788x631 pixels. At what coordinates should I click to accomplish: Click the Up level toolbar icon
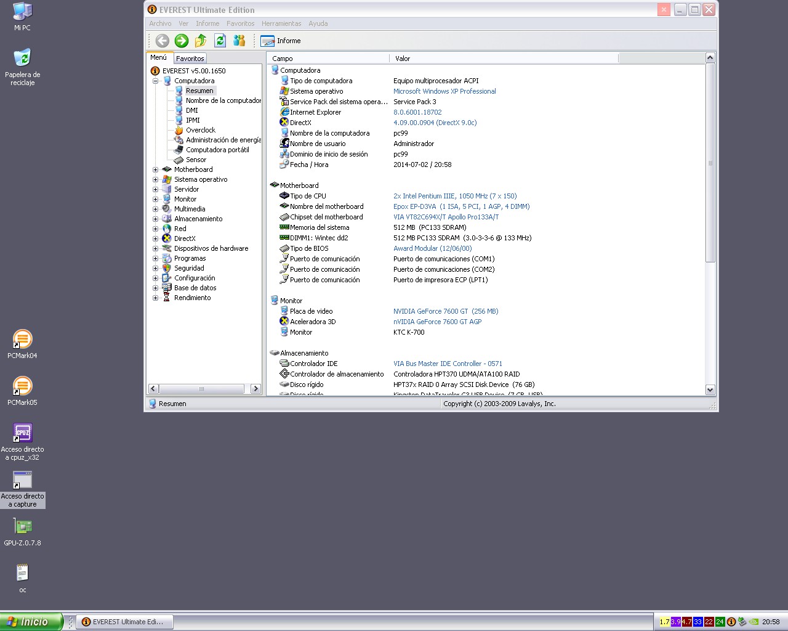point(201,41)
